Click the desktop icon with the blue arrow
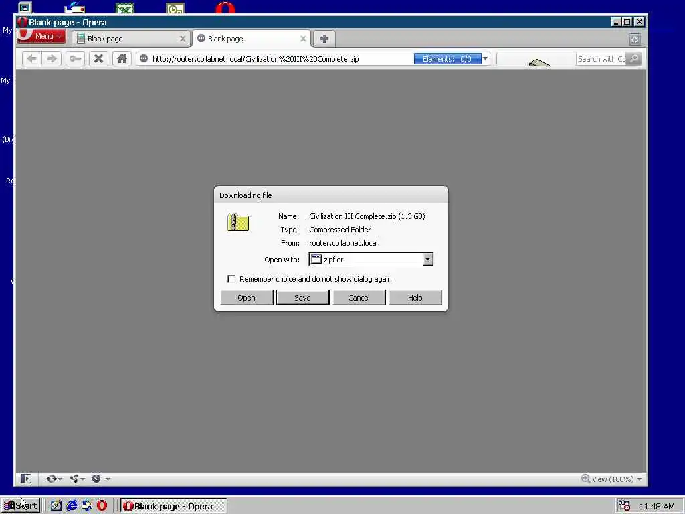 75,8
